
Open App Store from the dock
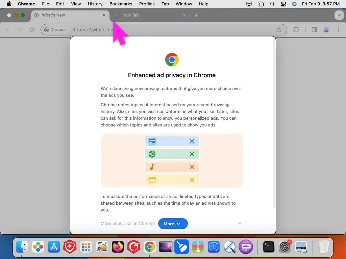[x=54, y=247]
